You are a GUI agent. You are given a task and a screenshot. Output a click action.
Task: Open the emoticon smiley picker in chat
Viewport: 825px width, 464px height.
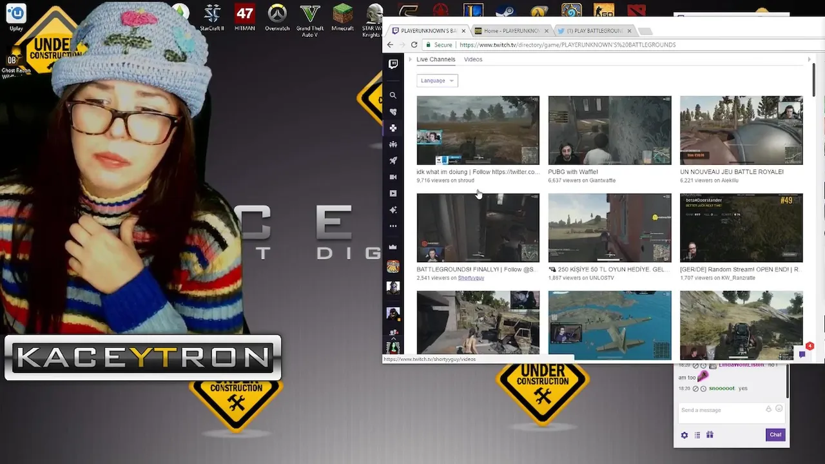coord(779,409)
